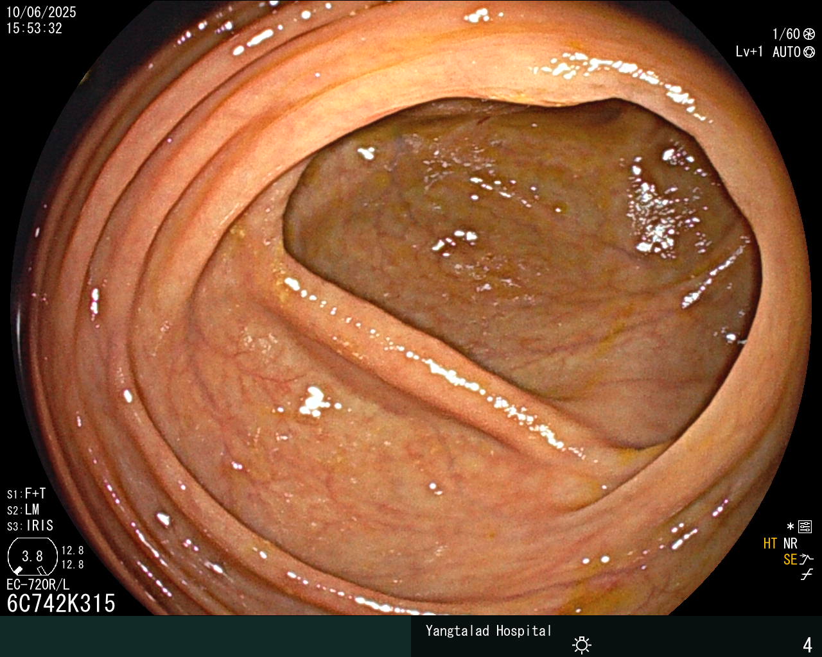Select the AUTO iris mode label
The image size is (822, 657).
coord(787,52)
